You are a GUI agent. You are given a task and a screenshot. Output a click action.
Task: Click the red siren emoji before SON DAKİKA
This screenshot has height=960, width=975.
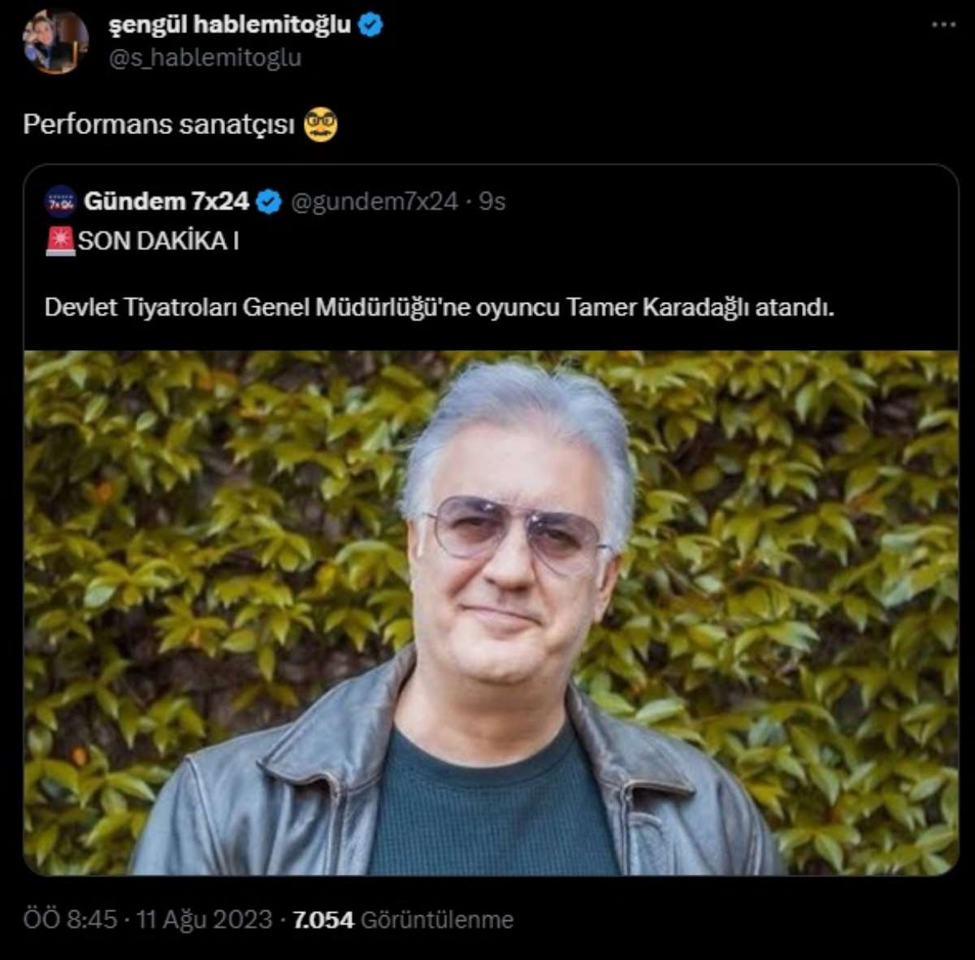click(60, 241)
